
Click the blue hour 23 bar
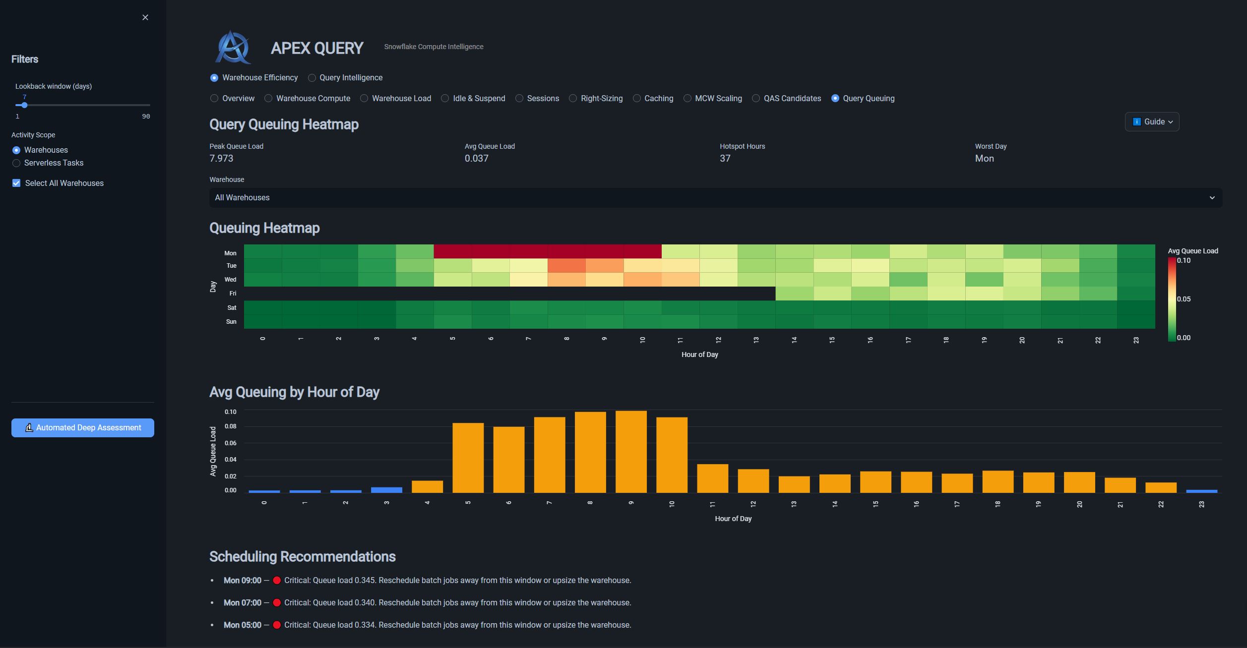(1201, 491)
